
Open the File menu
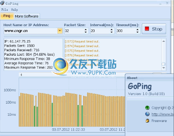pos(4,10)
